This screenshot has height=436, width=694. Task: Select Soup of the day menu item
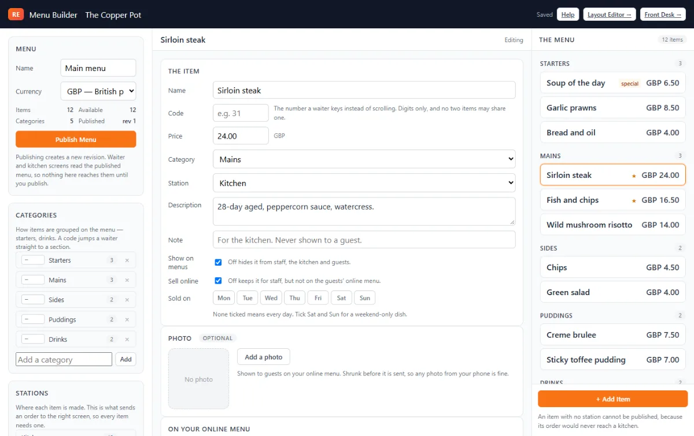(613, 83)
